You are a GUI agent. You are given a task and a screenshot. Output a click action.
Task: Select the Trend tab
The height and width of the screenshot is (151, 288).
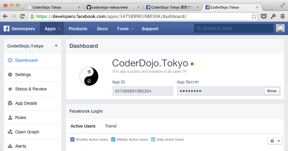pos(111,126)
